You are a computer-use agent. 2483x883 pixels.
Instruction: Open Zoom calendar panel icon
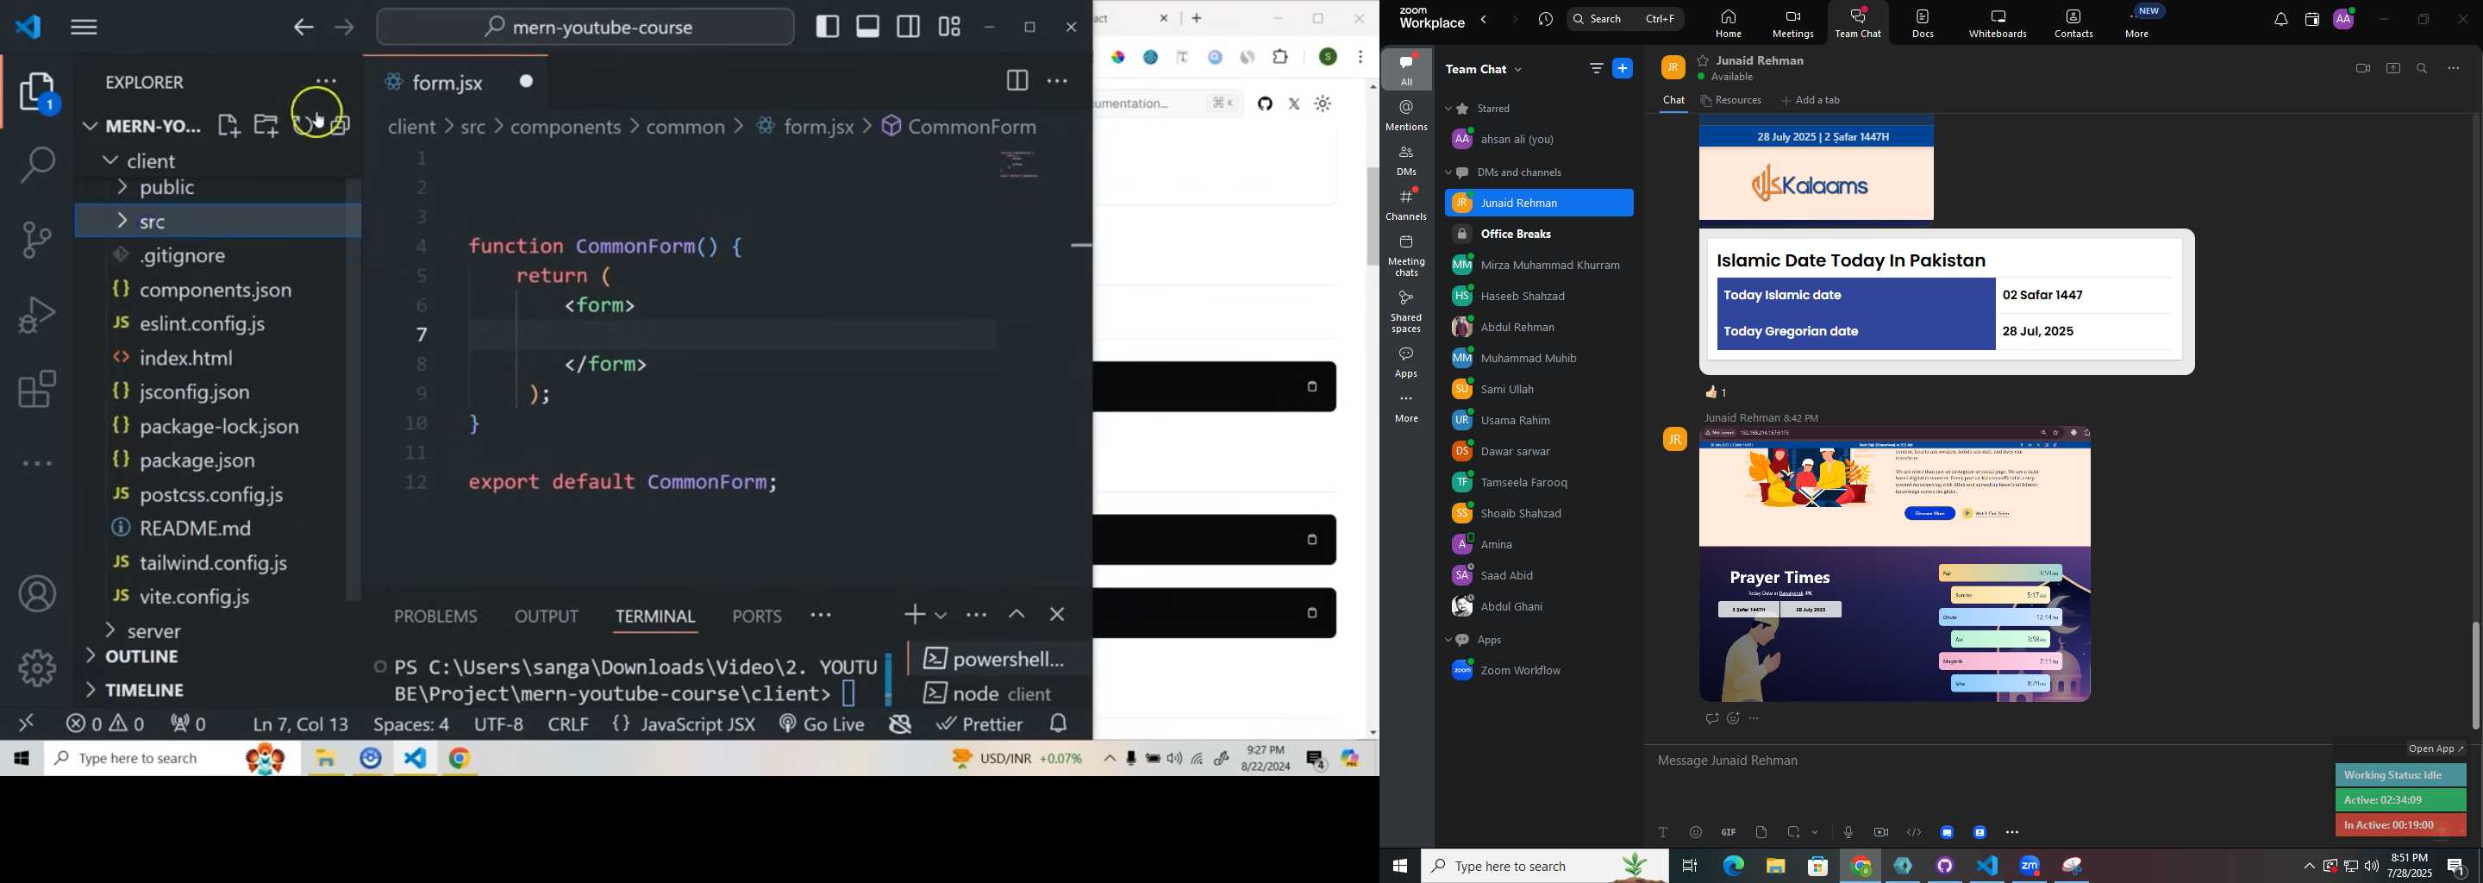coord(2311,19)
